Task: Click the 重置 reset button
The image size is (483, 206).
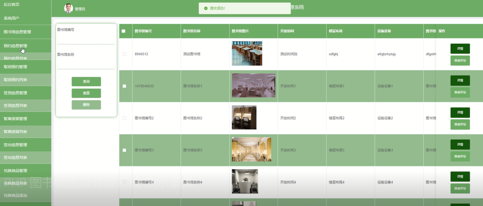Action: [86, 93]
